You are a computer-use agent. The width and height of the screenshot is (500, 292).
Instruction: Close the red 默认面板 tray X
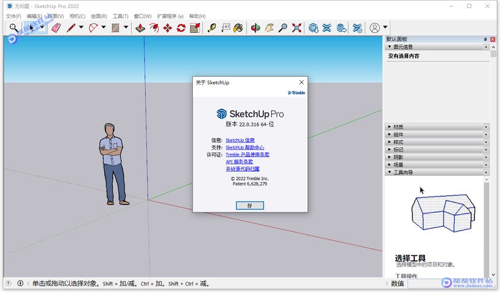[x=493, y=39]
